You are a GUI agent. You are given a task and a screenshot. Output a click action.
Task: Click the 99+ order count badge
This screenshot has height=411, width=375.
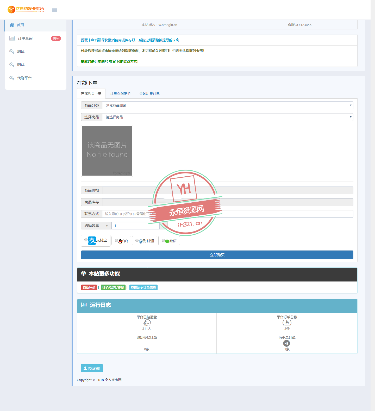[56, 38]
